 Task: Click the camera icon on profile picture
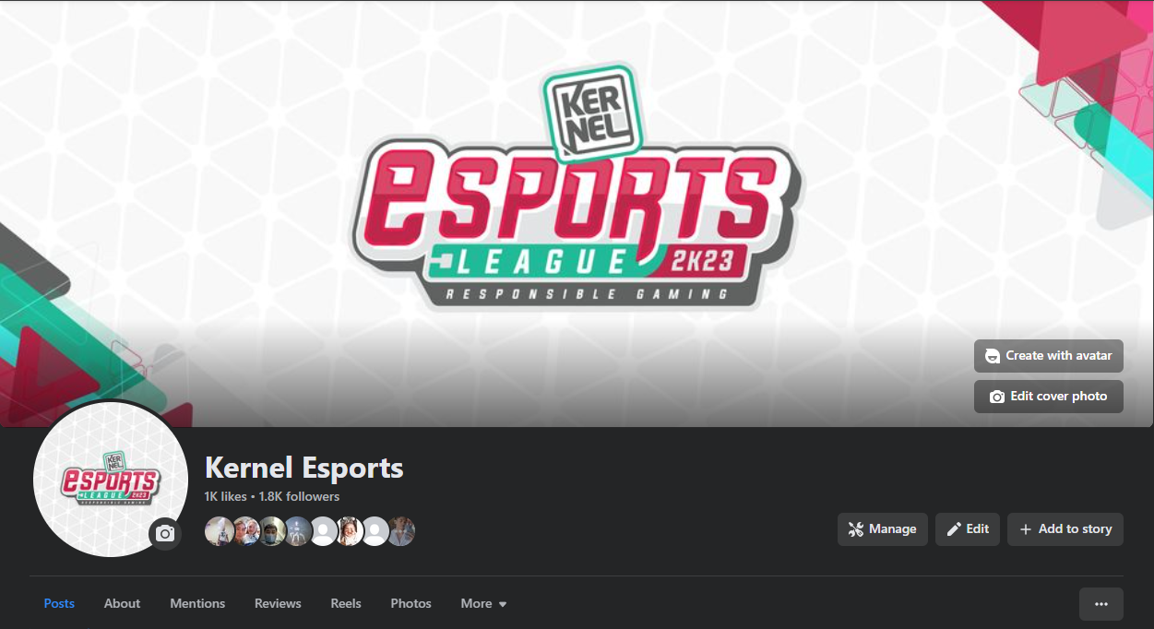[x=165, y=533]
